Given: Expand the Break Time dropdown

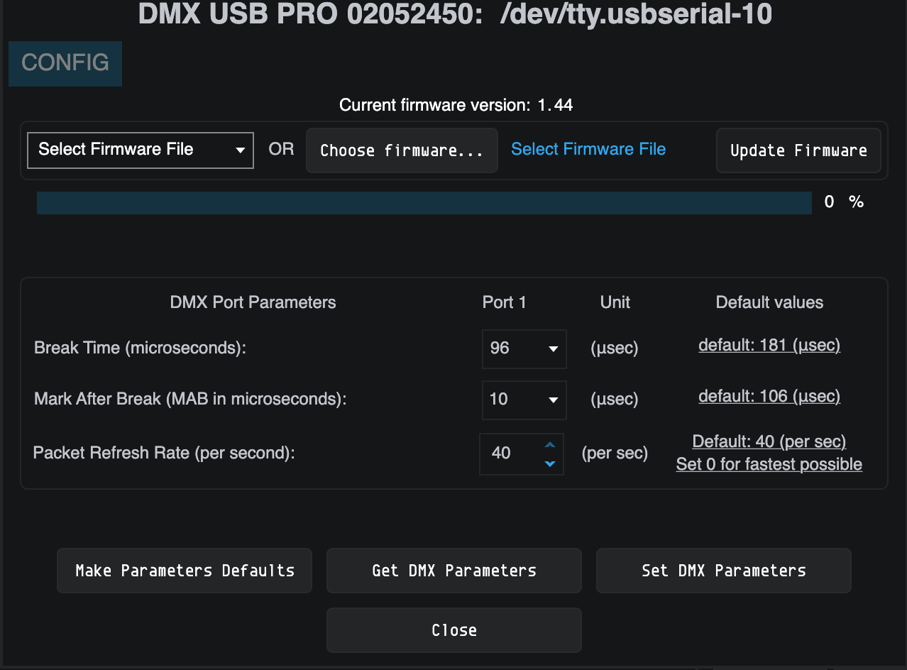Looking at the screenshot, I should [x=524, y=348].
